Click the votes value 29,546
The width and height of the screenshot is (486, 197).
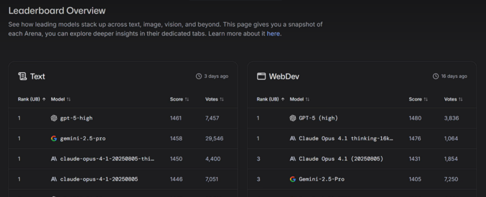(x=214, y=139)
